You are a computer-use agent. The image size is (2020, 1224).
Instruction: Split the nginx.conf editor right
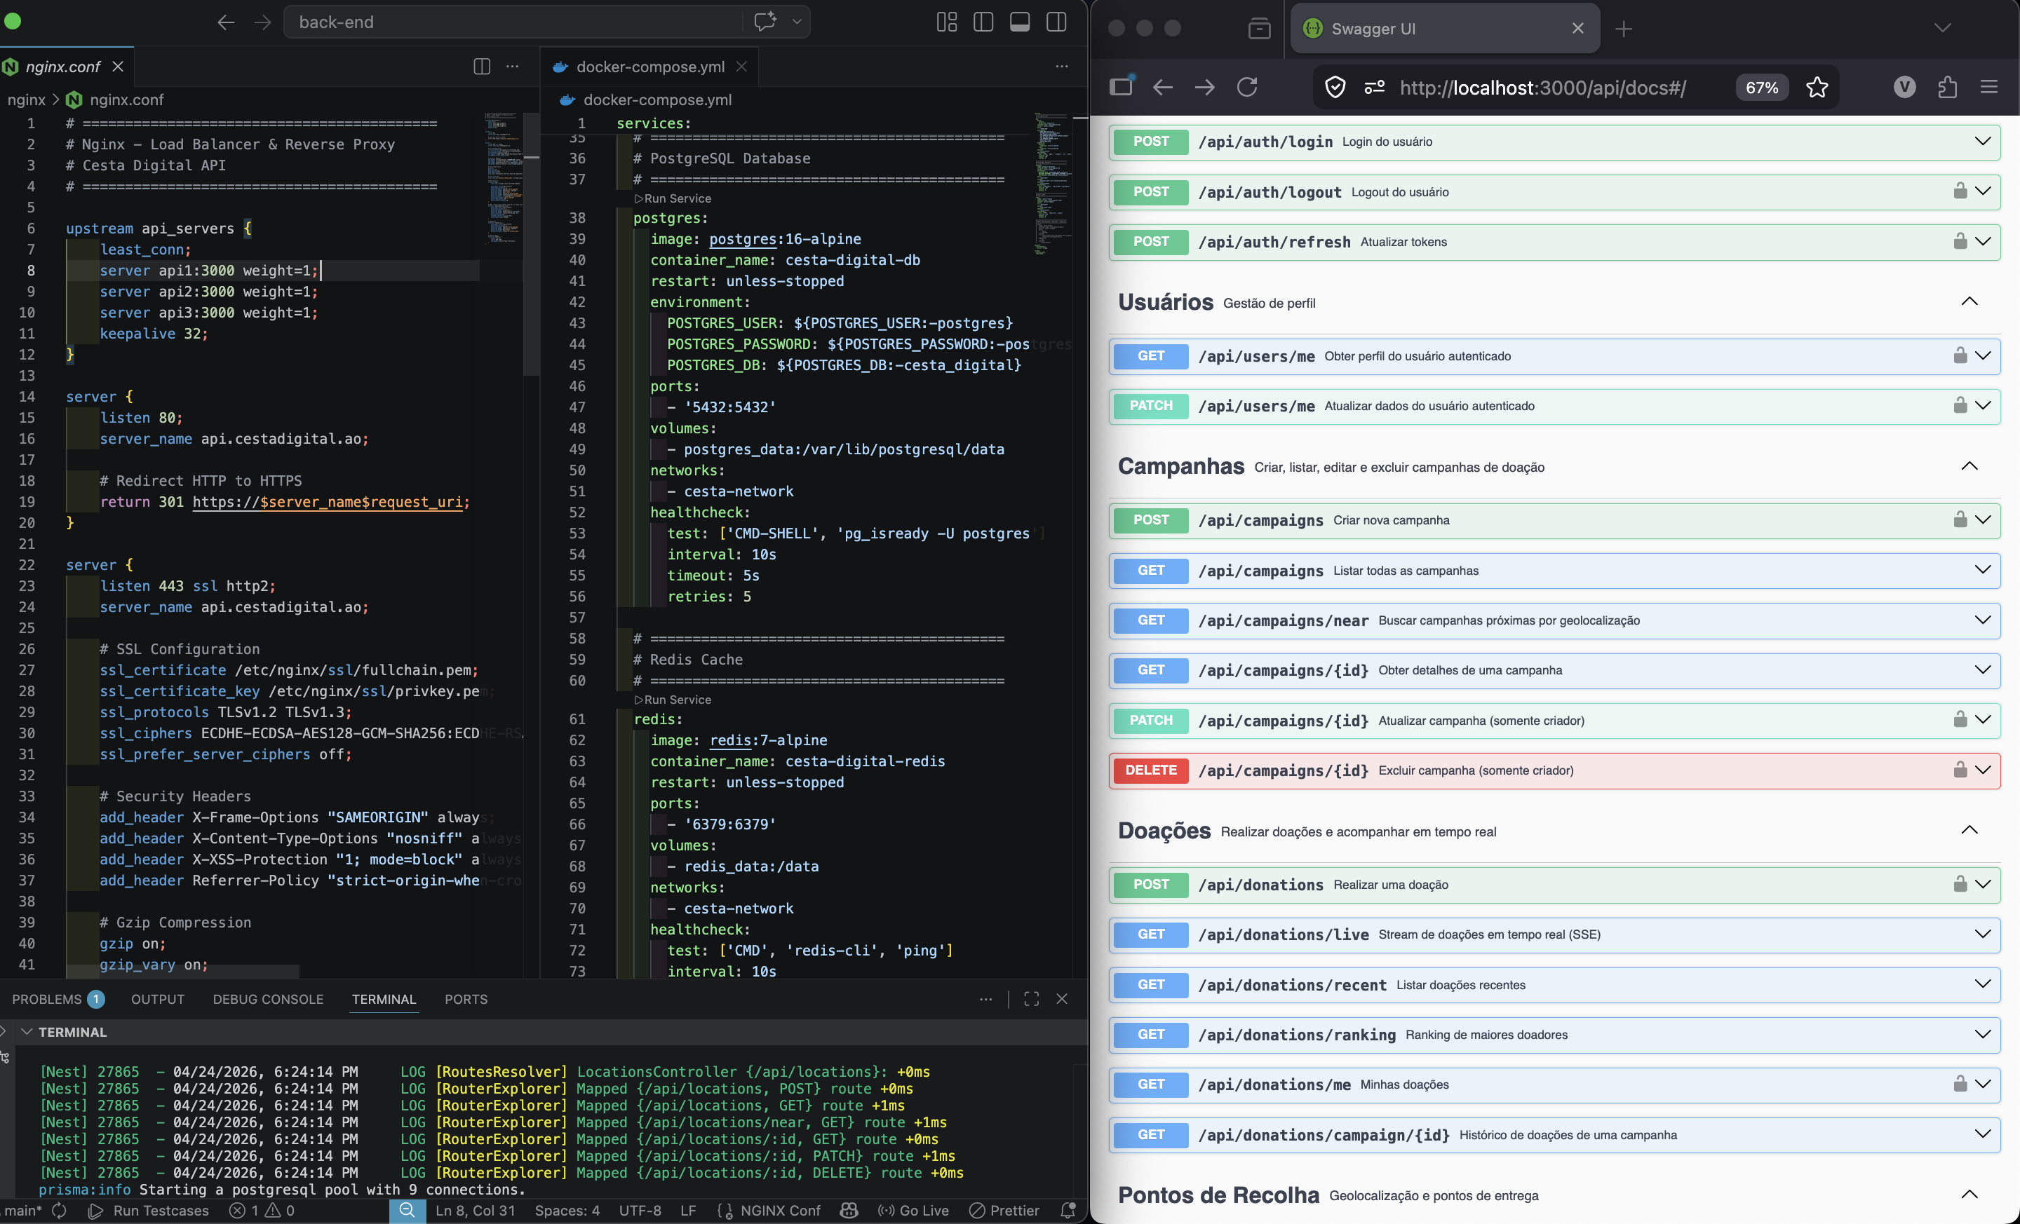481,67
